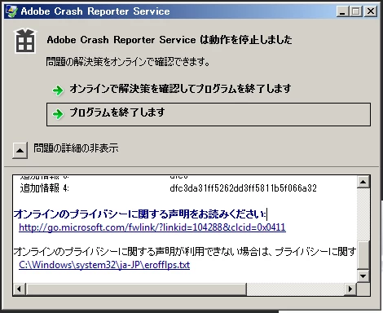Click the vertical scrollbar thumb

(363, 255)
